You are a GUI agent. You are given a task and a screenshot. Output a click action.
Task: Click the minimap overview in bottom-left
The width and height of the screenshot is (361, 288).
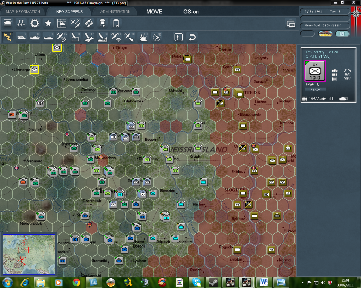29,254
